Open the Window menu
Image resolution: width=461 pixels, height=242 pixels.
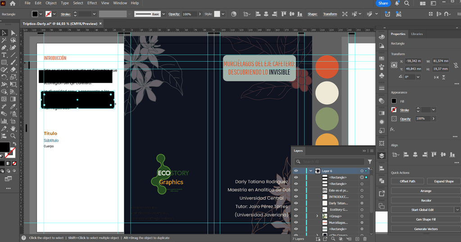coord(120,3)
